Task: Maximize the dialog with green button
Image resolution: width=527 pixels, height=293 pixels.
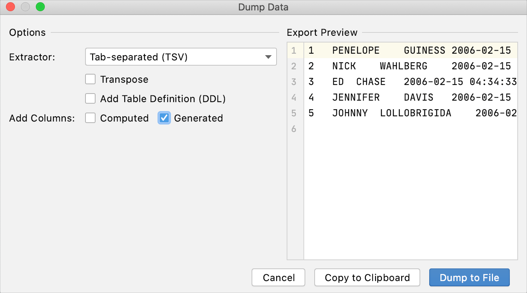Action: (40, 7)
